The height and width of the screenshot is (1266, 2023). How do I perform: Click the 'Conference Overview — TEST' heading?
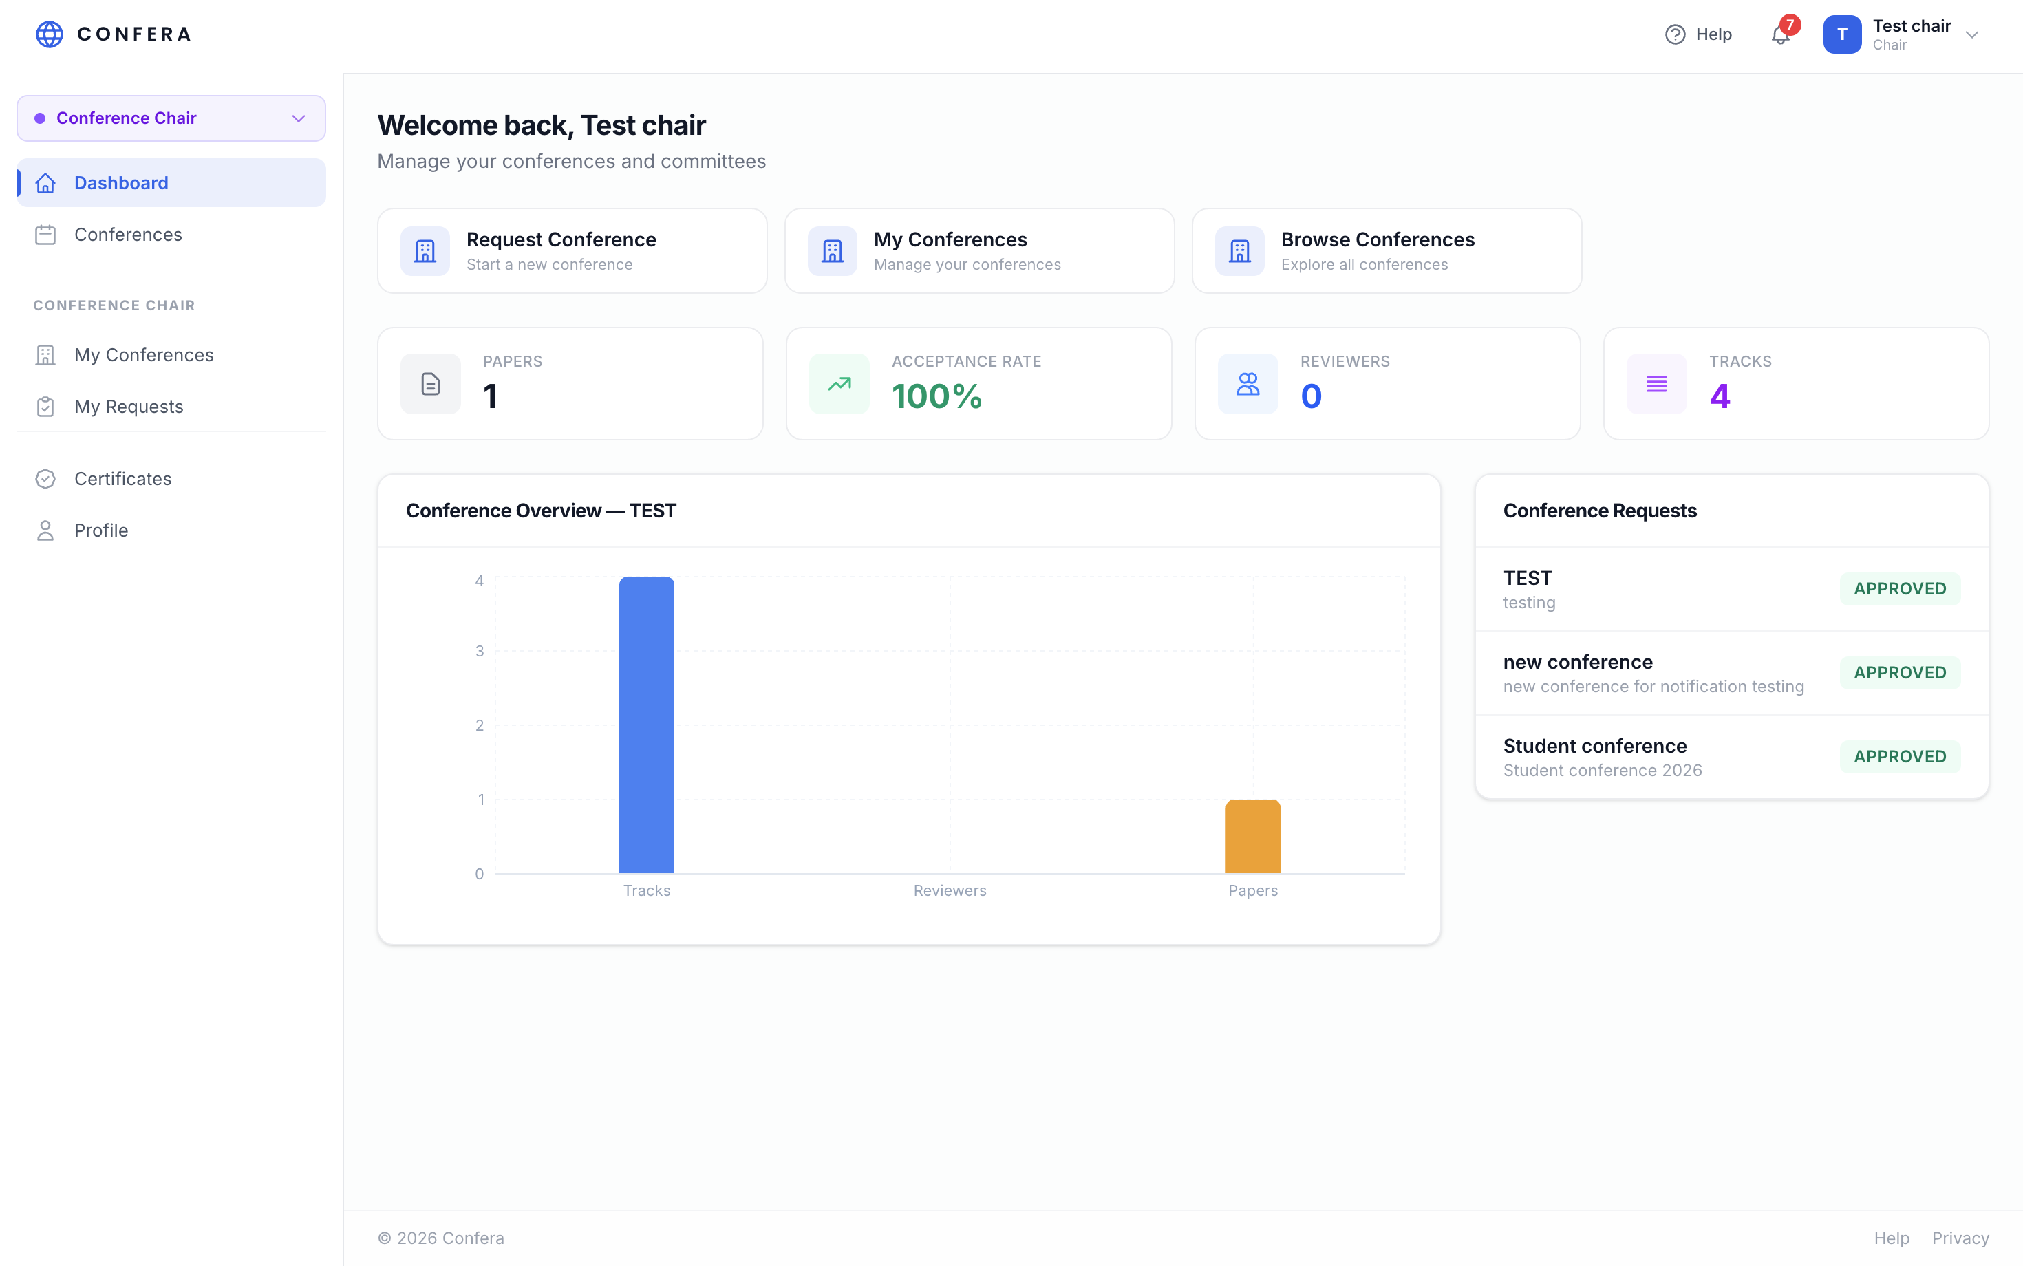click(x=541, y=511)
